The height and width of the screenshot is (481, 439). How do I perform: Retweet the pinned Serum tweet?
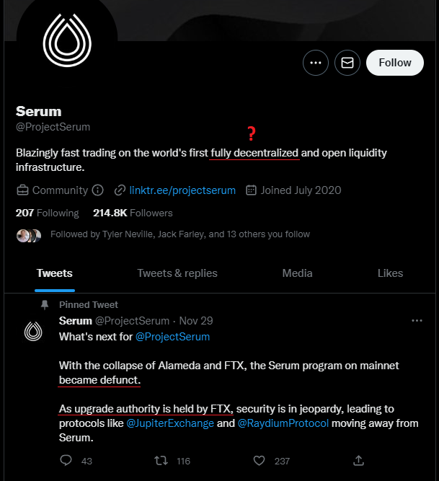162,460
